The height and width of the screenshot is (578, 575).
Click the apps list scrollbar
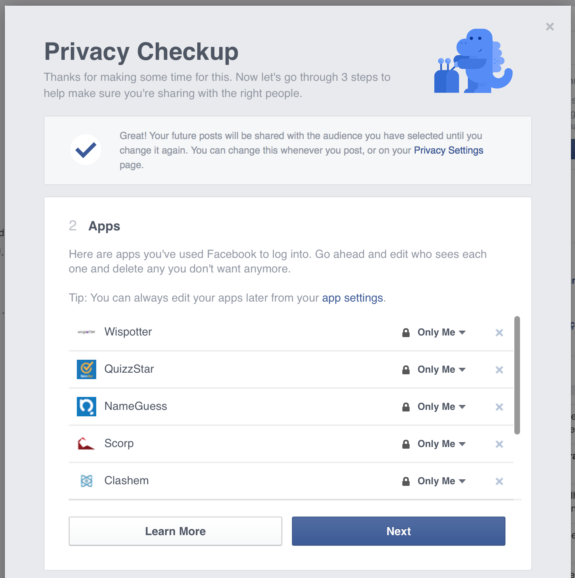[517, 375]
